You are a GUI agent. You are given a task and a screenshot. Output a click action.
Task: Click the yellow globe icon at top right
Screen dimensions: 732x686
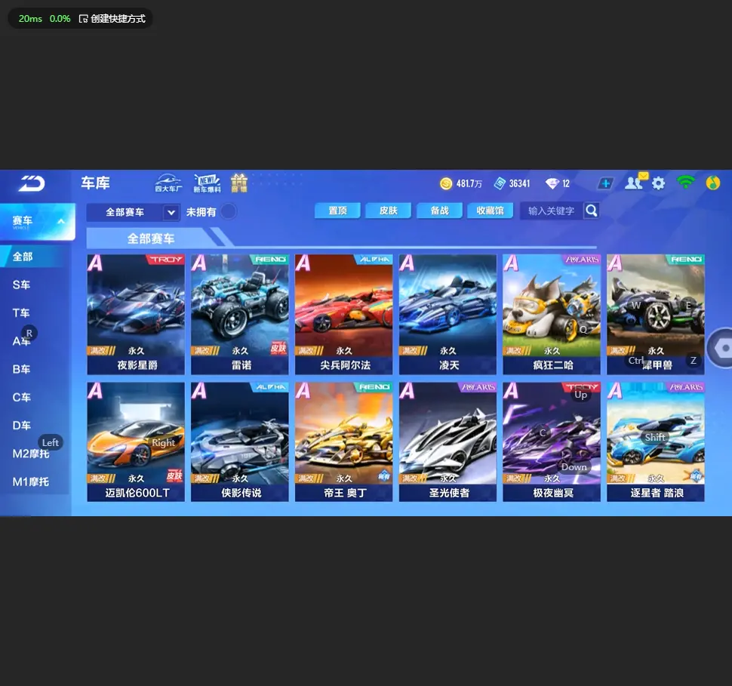tap(713, 183)
